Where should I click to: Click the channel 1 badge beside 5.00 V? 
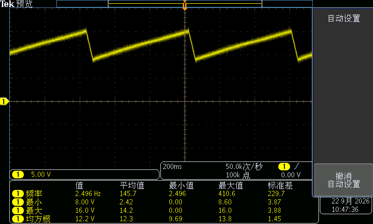tap(18, 175)
